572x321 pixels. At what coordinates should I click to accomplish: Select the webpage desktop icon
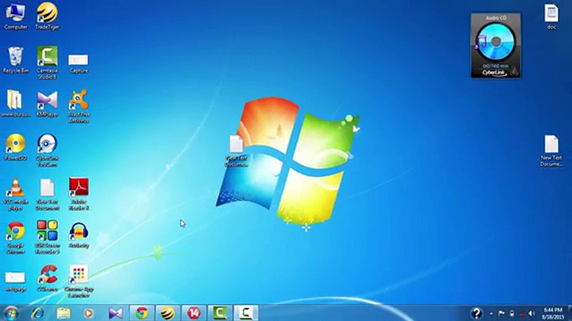[x=16, y=281]
